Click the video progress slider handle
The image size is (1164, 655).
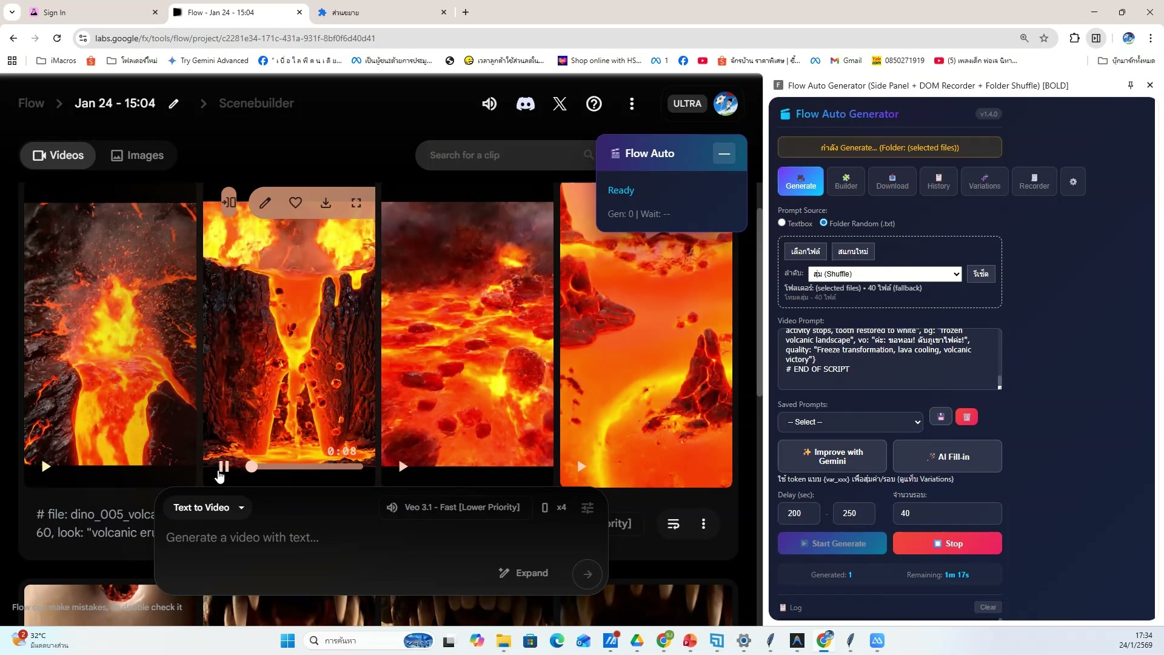click(252, 466)
